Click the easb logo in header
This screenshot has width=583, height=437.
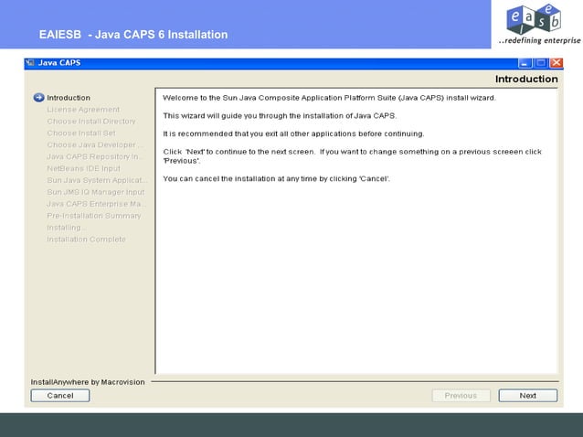point(534,19)
